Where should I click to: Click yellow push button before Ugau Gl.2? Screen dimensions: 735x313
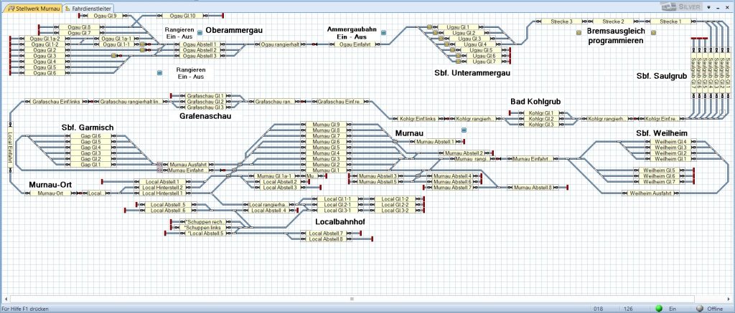(x=435, y=33)
